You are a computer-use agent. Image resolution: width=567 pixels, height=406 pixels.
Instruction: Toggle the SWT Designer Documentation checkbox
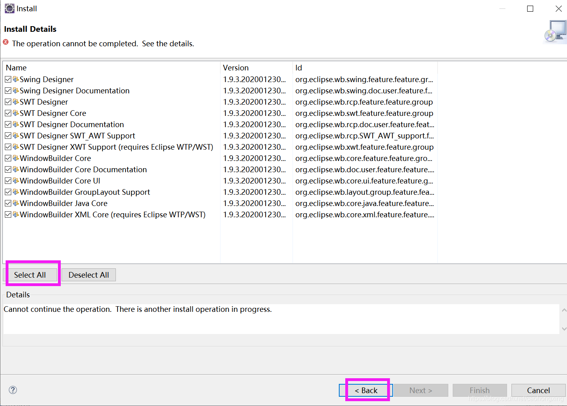[8, 124]
